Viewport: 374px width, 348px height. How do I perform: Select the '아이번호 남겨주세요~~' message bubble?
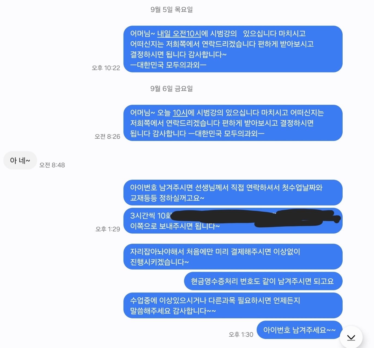coord(299,330)
